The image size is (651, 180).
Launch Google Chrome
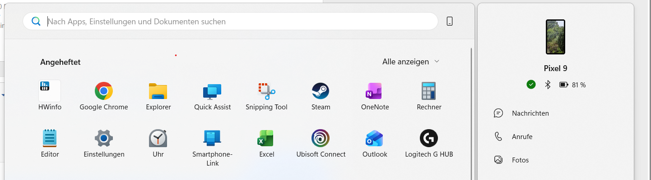coord(104,96)
